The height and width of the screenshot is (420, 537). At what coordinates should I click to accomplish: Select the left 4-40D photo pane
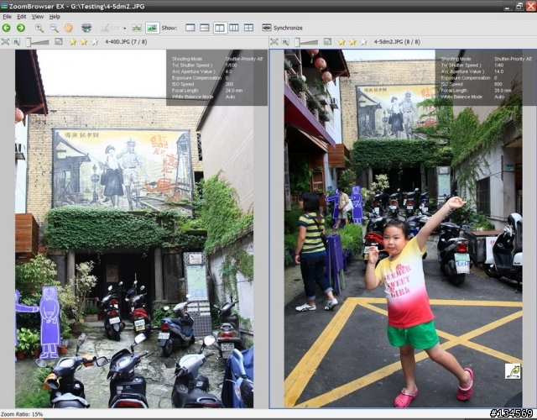point(134,228)
